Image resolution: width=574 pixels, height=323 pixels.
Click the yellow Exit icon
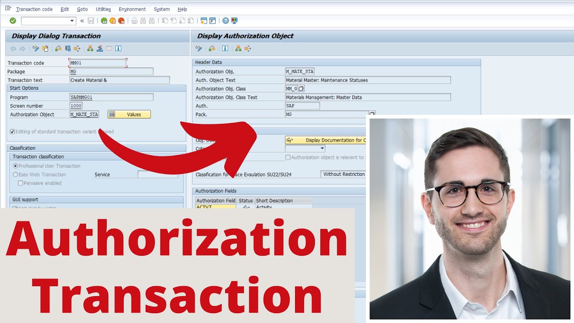click(x=113, y=21)
